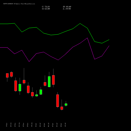Select the red candlestick for 07 Jul
The image size is (131, 131).
click(53, 80)
